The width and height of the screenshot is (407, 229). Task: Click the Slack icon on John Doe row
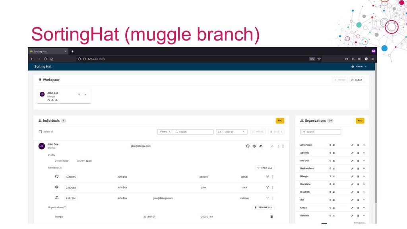coord(254,146)
